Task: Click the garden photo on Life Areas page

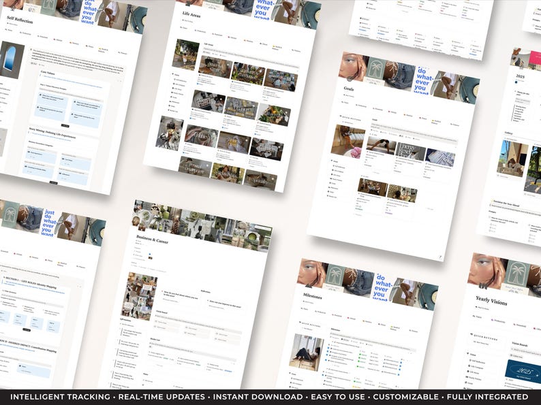Action: coord(185,55)
